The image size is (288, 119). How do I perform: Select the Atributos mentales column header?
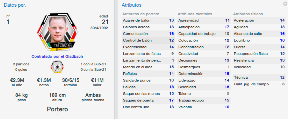[195, 14]
